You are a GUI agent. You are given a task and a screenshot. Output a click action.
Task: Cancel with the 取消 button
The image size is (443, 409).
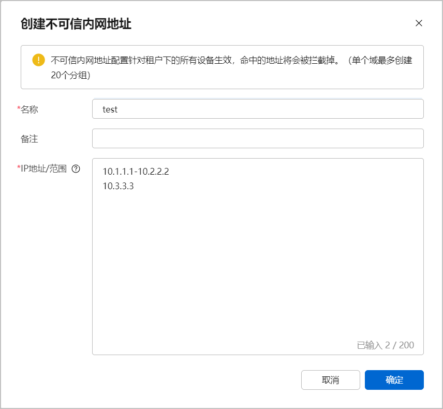click(331, 380)
